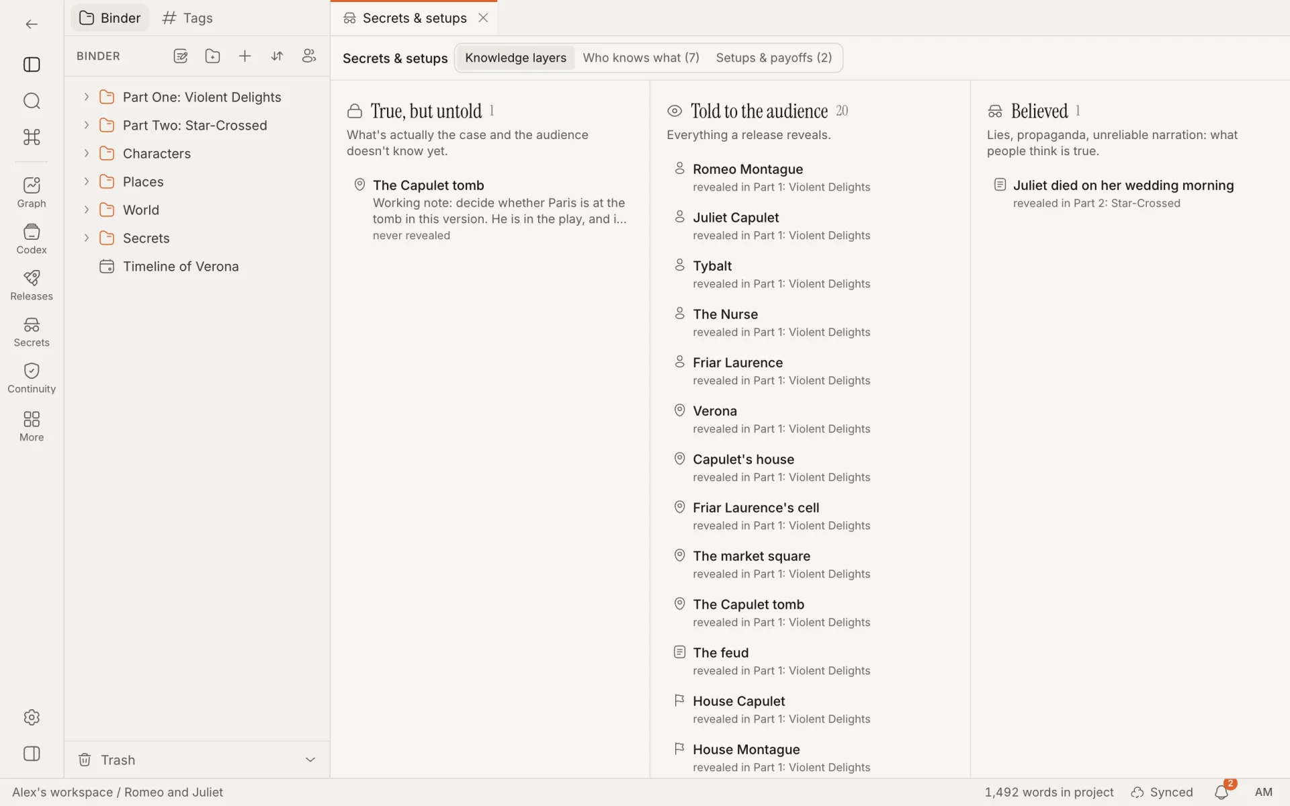Open the More apps menu
Image resolution: width=1290 pixels, height=806 pixels.
pyautogui.click(x=32, y=427)
